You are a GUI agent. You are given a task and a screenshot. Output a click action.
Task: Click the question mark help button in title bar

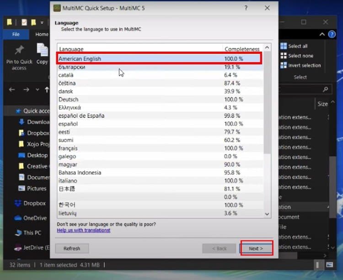246,8
